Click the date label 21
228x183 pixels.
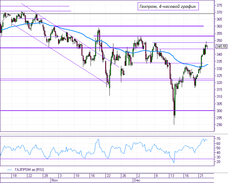[201, 176]
